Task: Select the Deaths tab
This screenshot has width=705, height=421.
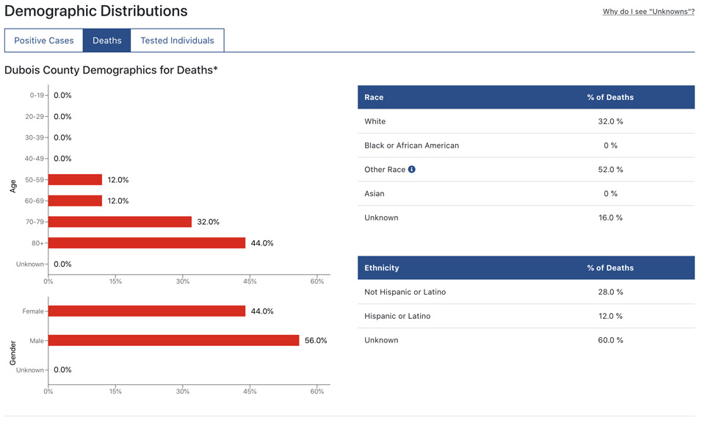Action: tap(107, 40)
